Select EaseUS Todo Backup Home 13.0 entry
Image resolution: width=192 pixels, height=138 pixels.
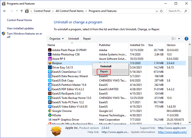click(x=71, y=97)
